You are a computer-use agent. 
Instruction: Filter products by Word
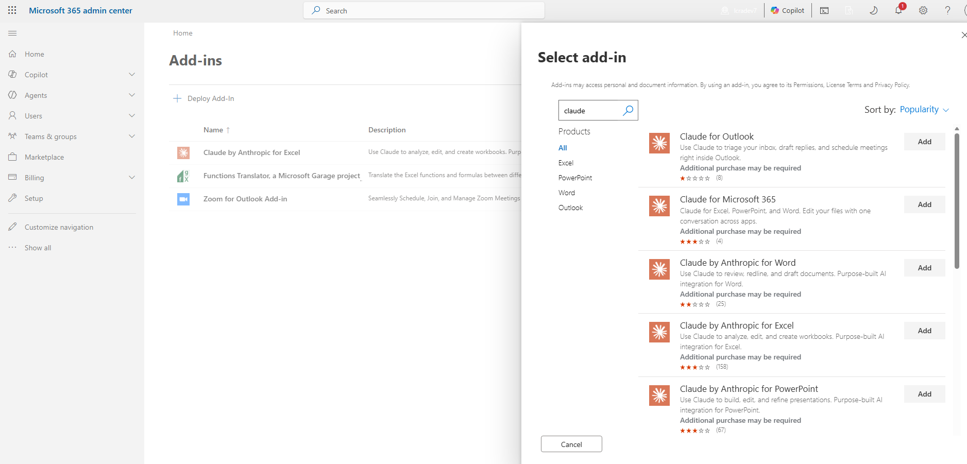[567, 193]
